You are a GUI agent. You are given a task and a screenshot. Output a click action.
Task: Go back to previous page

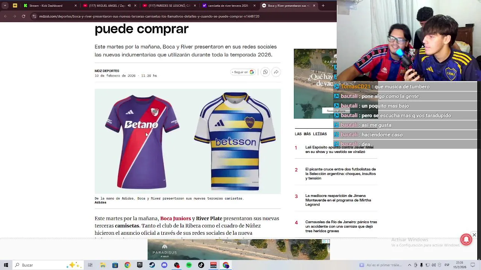tap(5, 16)
